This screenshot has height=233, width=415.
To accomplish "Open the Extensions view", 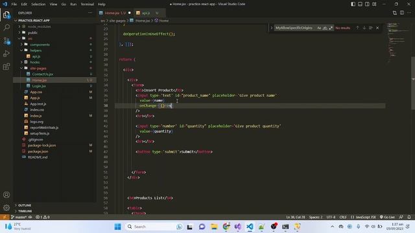I will 6,66.
